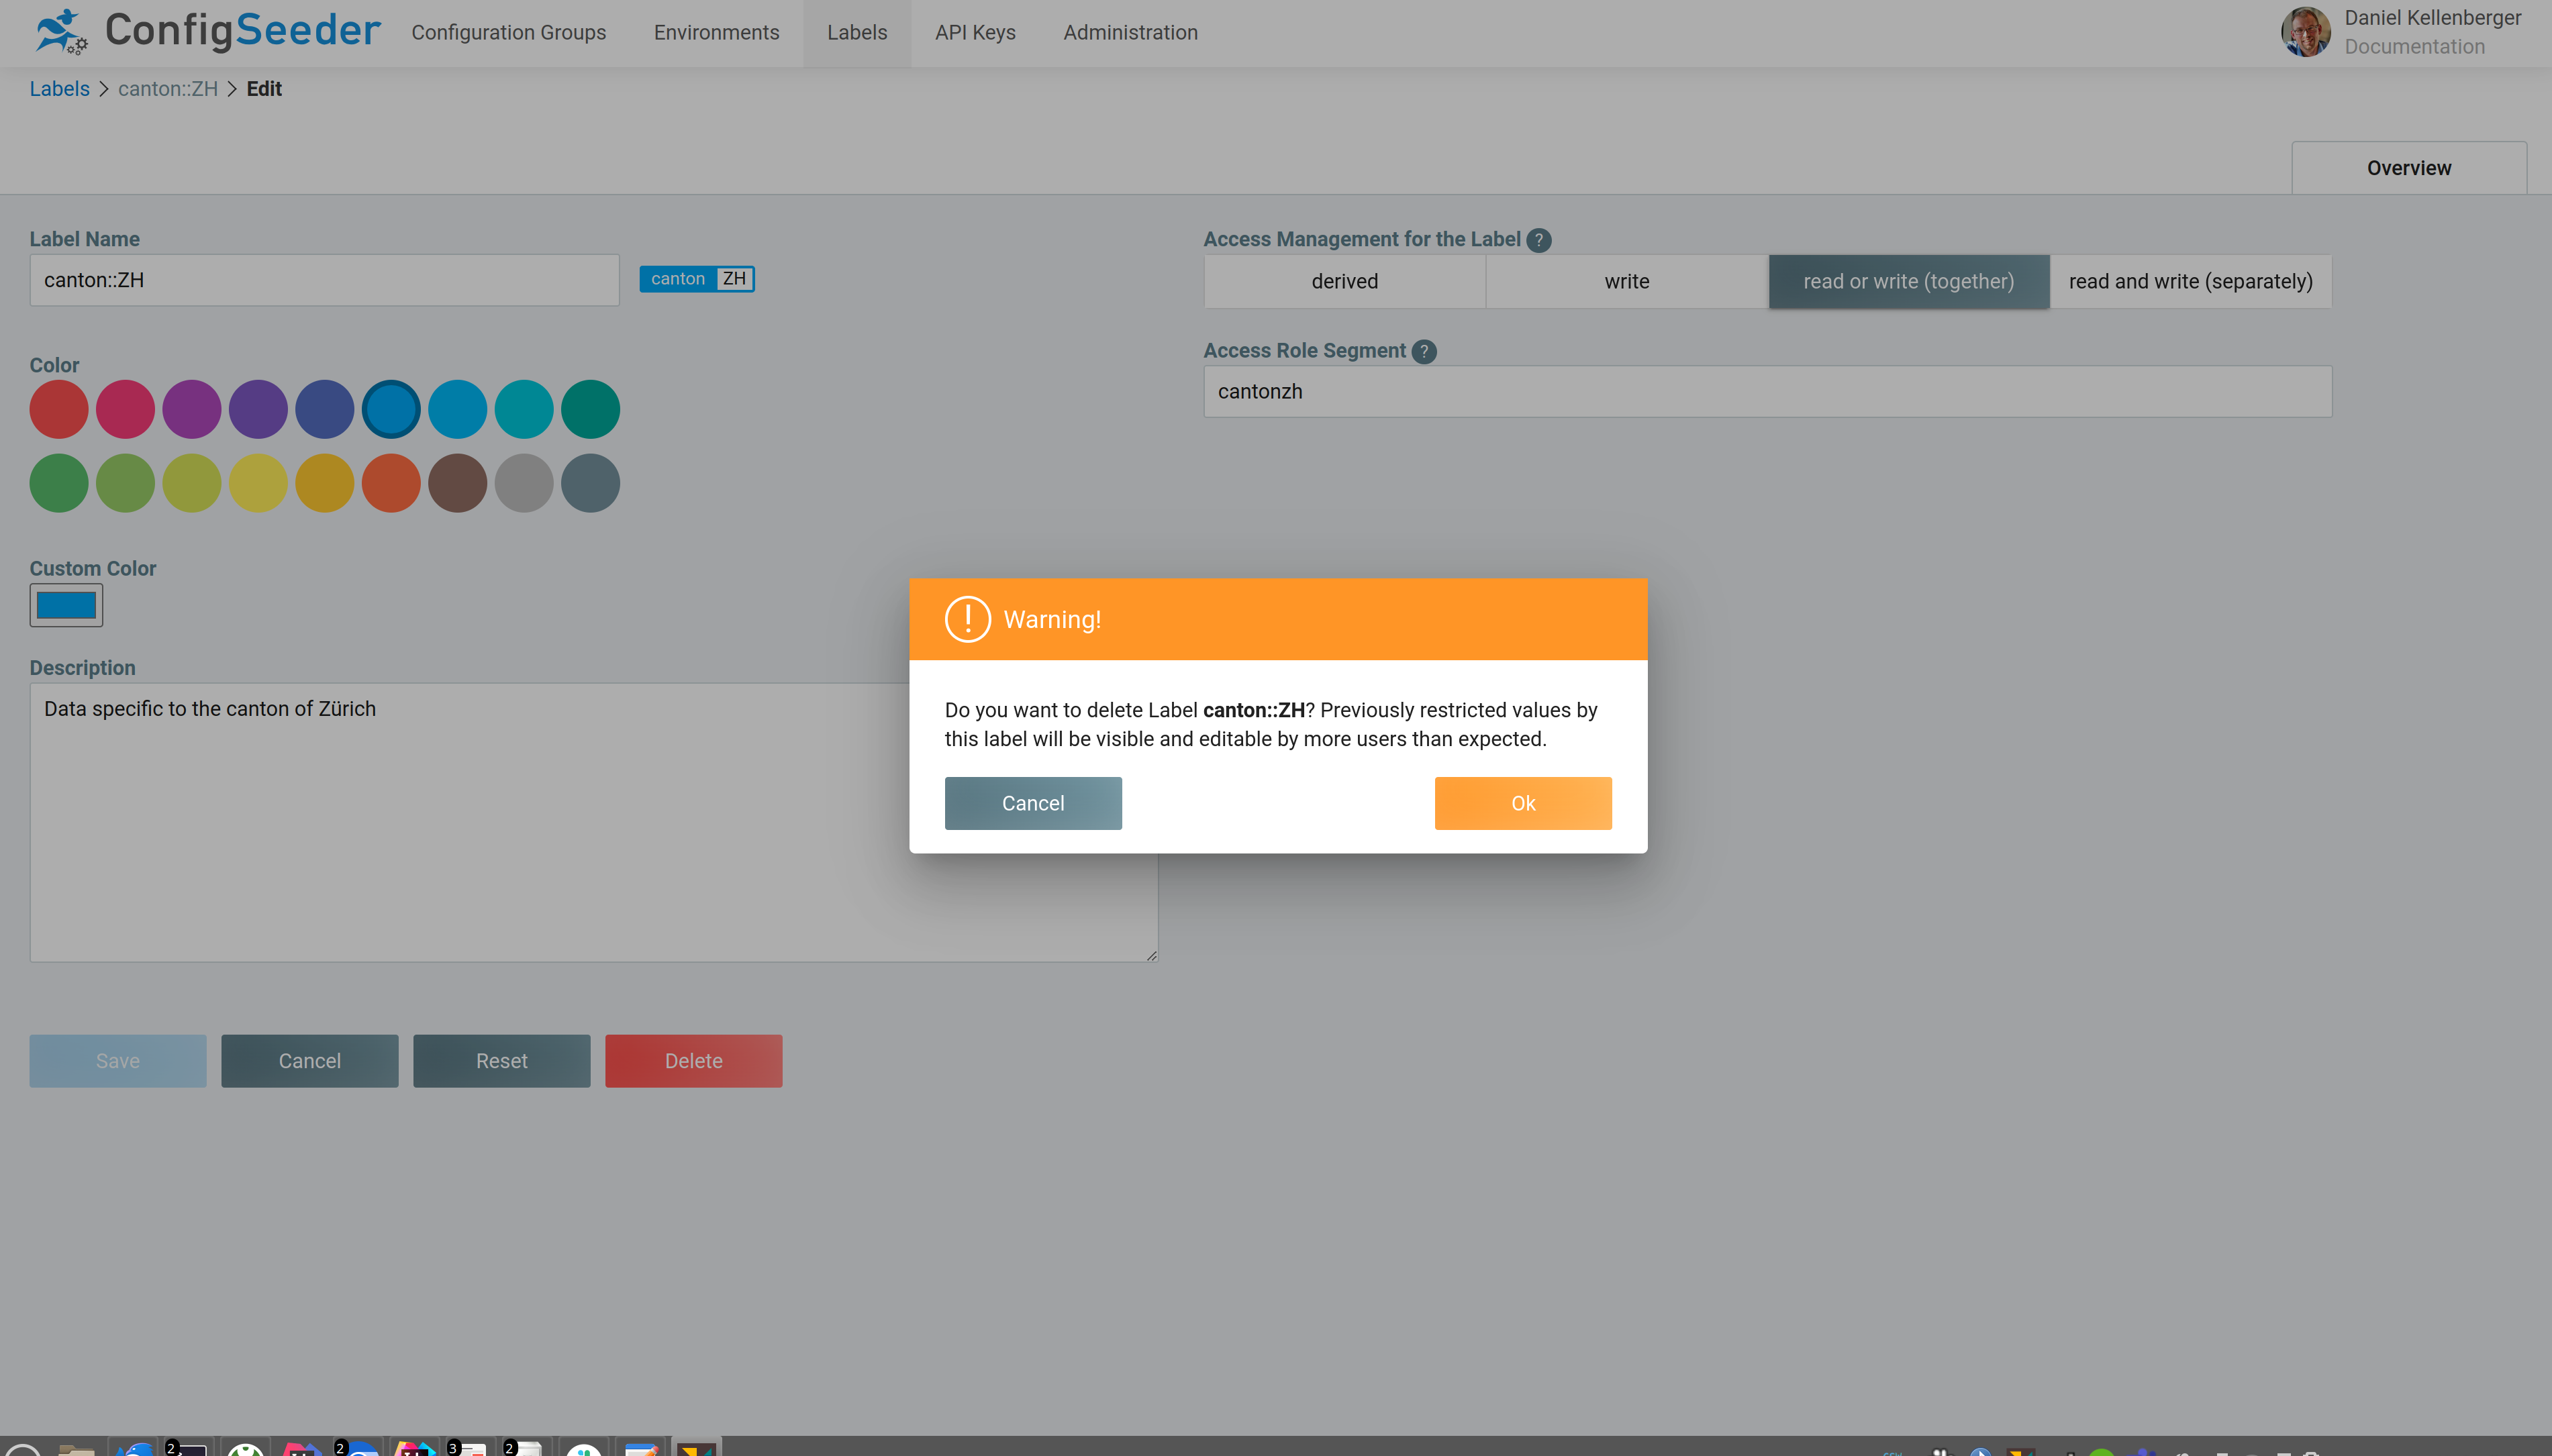
Task: Select the 'derived' access management option
Action: click(x=1344, y=281)
